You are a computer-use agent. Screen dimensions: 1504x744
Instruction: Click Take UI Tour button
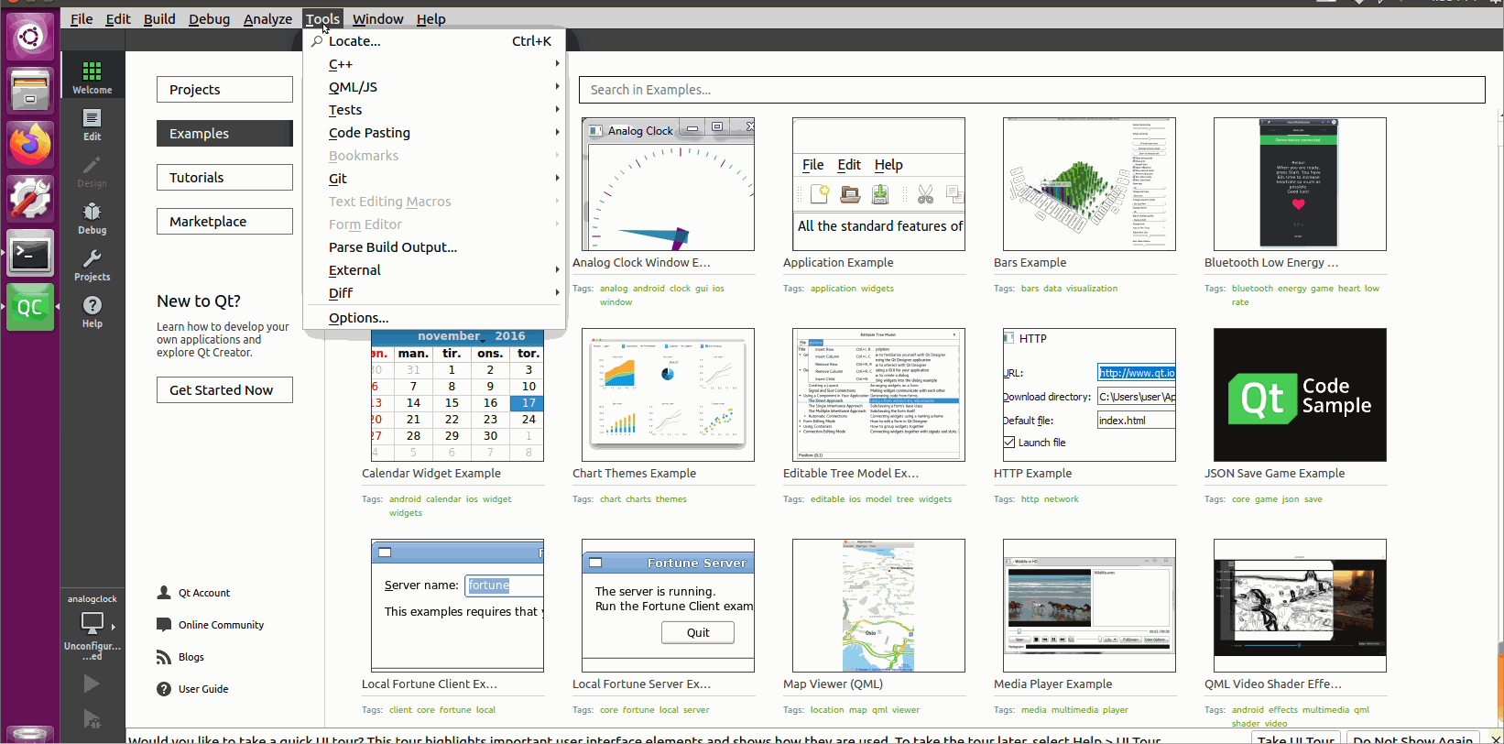pos(1295,739)
